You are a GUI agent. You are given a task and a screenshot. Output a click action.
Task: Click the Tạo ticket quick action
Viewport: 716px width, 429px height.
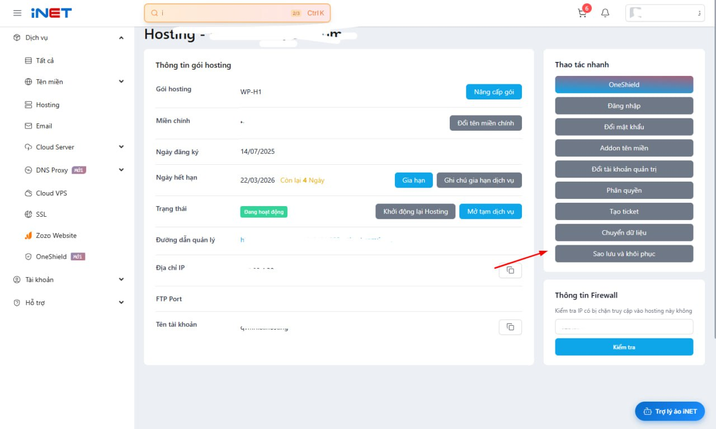[x=624, y=212]
